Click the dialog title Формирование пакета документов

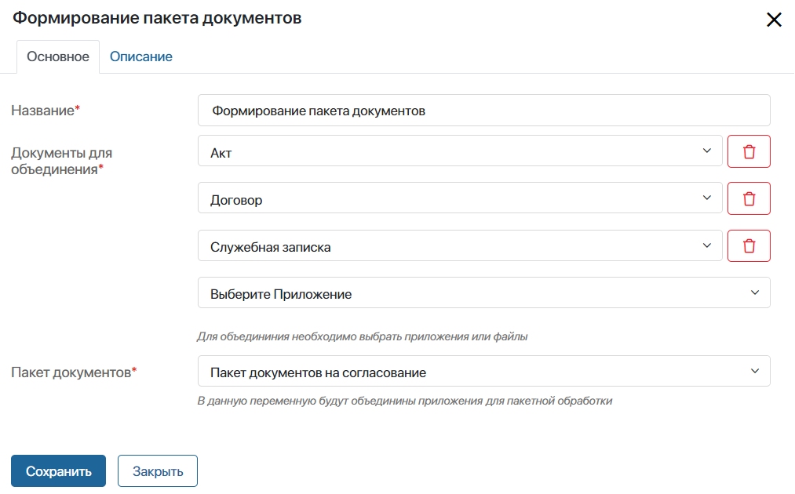pyautogui.click(x=157, y=18)
